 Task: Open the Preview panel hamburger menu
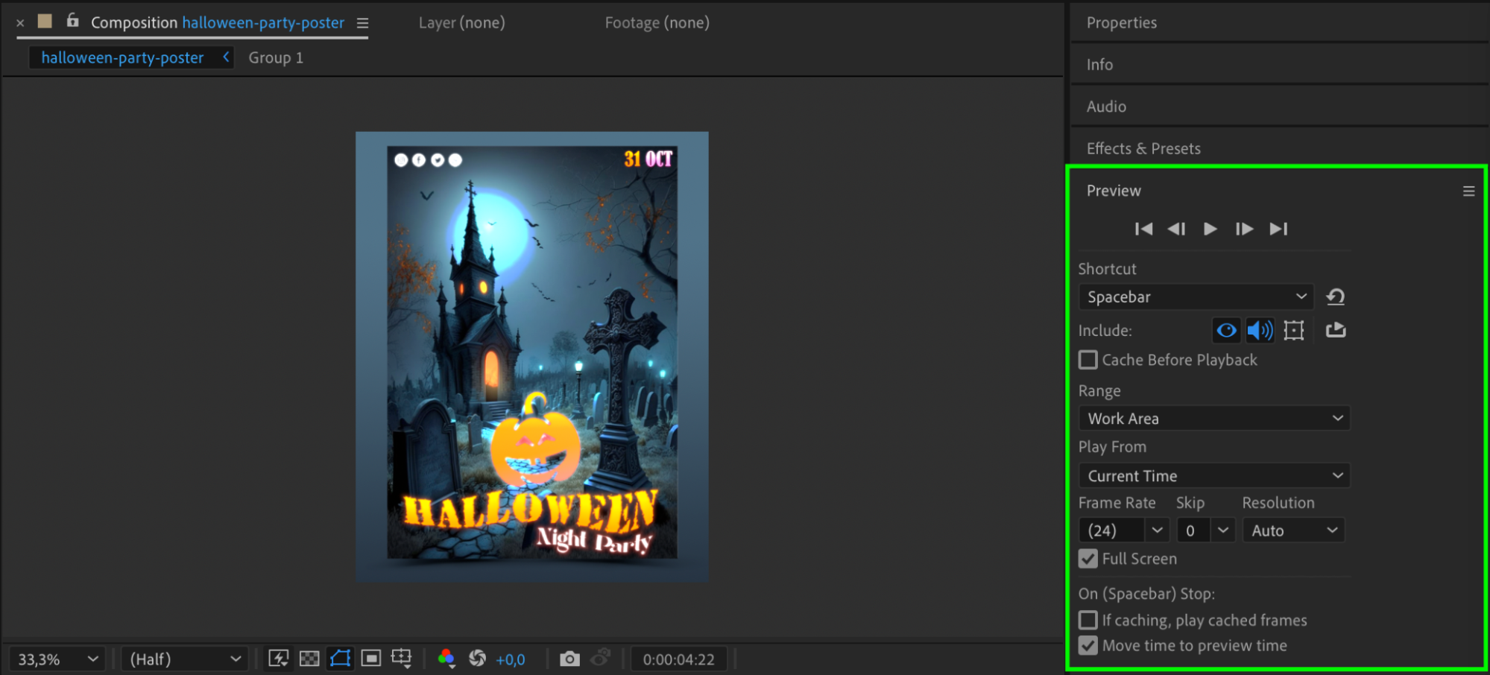click(1468, 191)
